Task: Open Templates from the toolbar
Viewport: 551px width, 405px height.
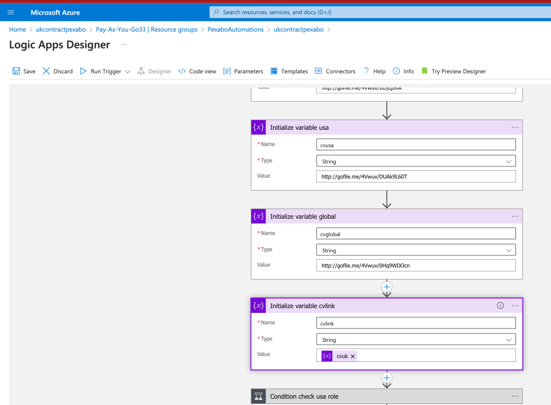Action: pos(289,71)
